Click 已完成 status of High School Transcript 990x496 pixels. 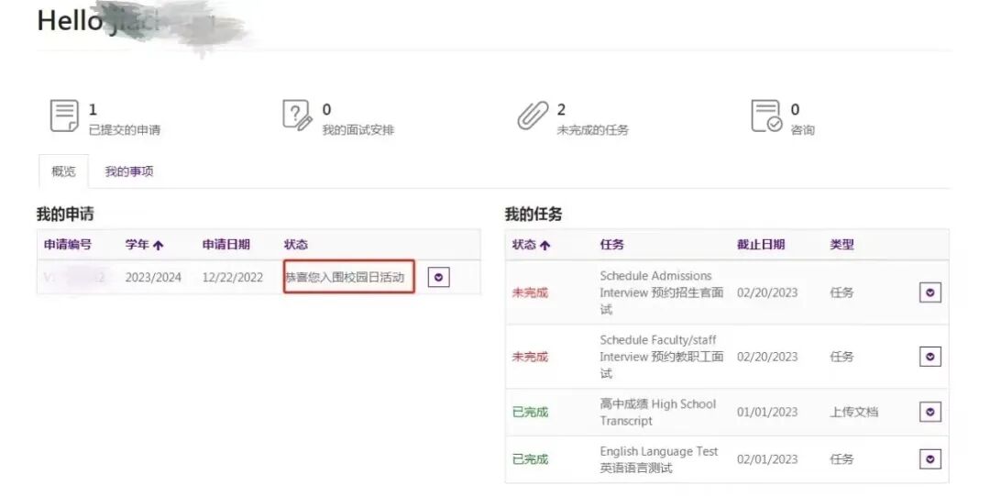coord(530,412)
